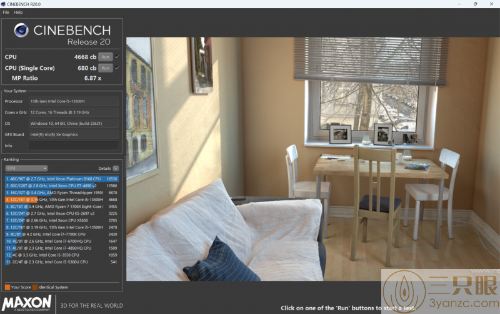This screenshot has width=500, height=314.
Task: Select the Xeon Platinum 8168 ranking row
Action: tap(62, 179)
